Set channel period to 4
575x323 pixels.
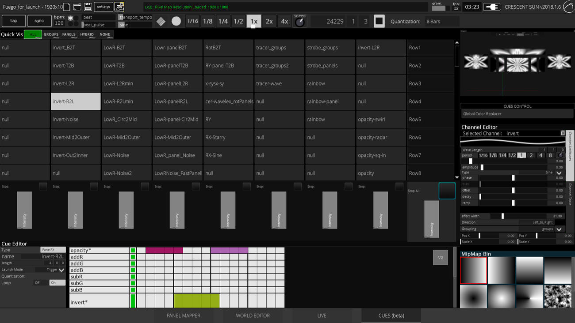coord(540,155)
